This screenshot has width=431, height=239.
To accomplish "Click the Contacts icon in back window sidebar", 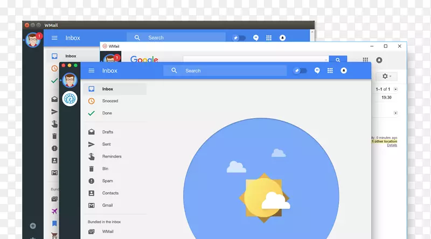I will click(x=54, y=161).
